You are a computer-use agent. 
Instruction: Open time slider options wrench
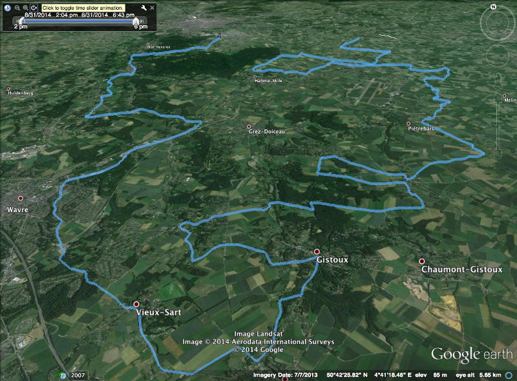tap(143, 7)
